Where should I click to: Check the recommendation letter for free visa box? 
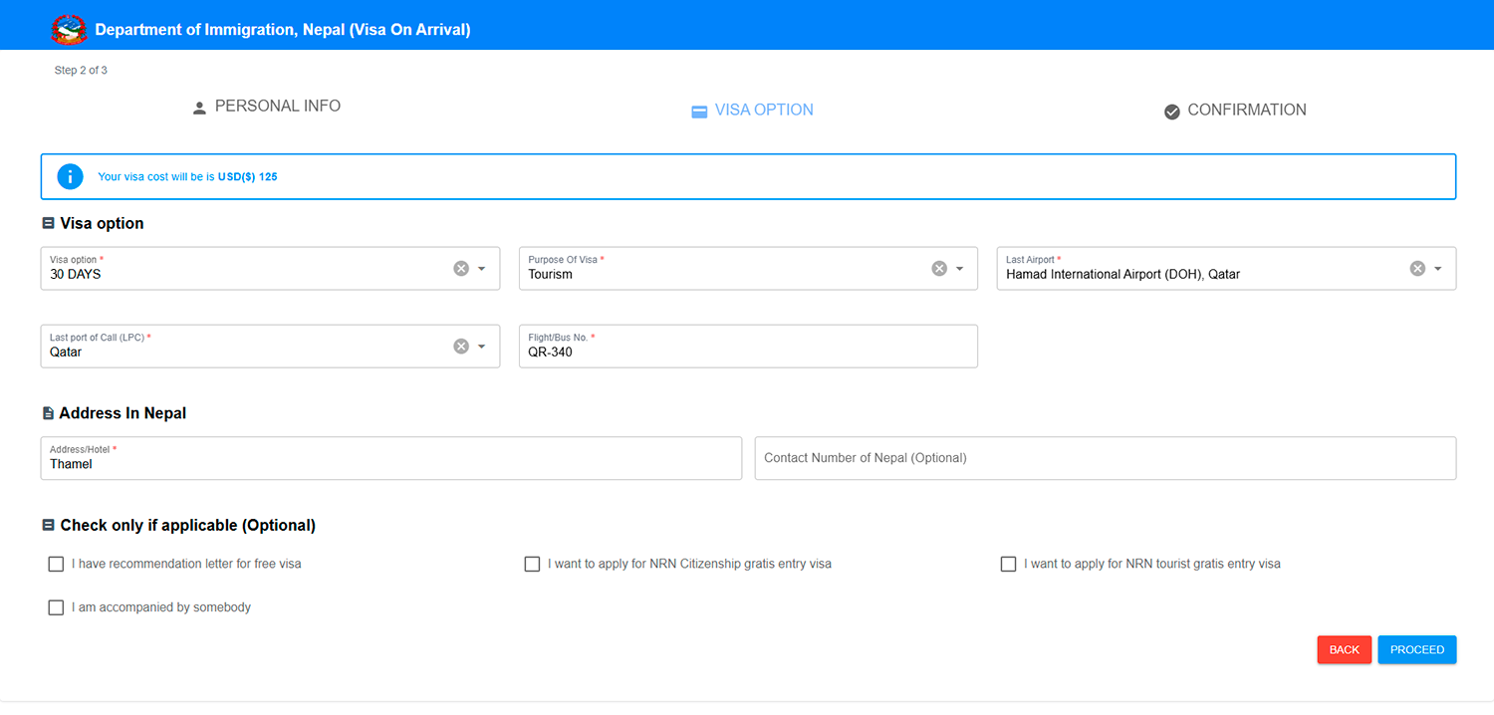click(56, 564)
